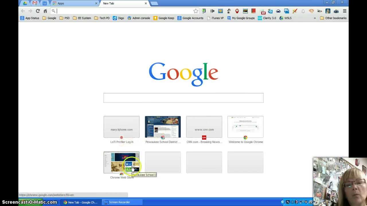Open the App Status bookmark
The image size is (367, 206).
(30, 18)
